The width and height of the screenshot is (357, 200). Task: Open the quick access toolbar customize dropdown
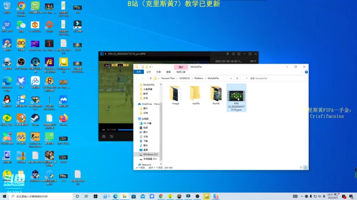pos(150,67)
